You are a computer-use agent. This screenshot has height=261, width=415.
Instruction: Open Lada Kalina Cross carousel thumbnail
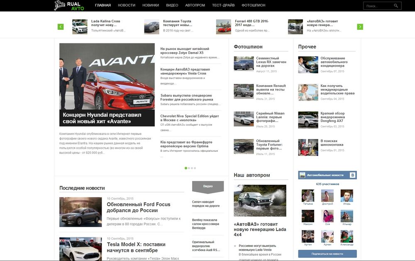click(x=80, y=26)
